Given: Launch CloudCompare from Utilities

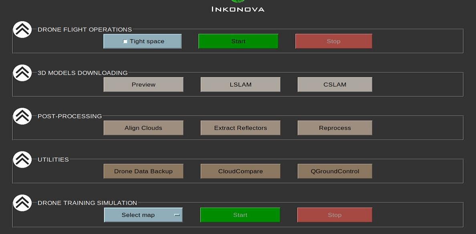Looking at the screenshot, I should pyautogui.click(x=240, y=171).
